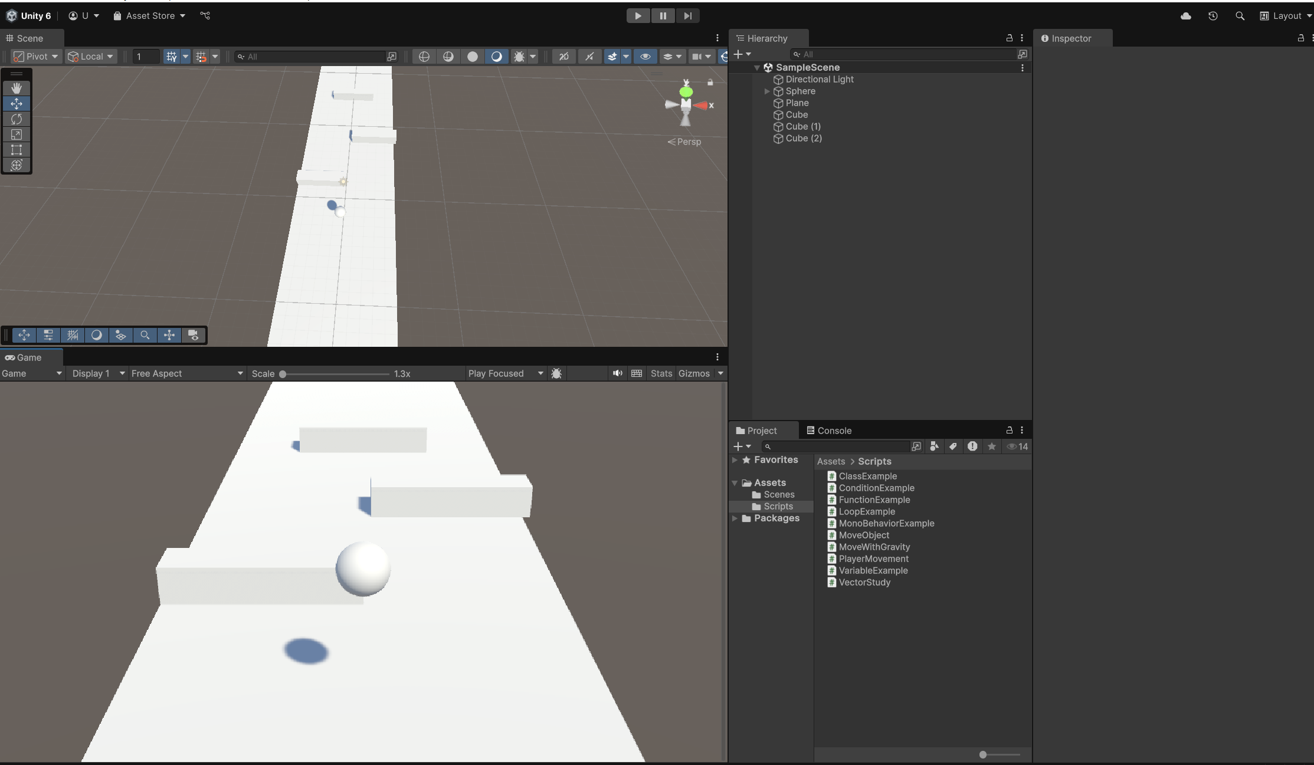Select the Scale tool in Scene
The image size is (1314, 765).
point(17,134)
